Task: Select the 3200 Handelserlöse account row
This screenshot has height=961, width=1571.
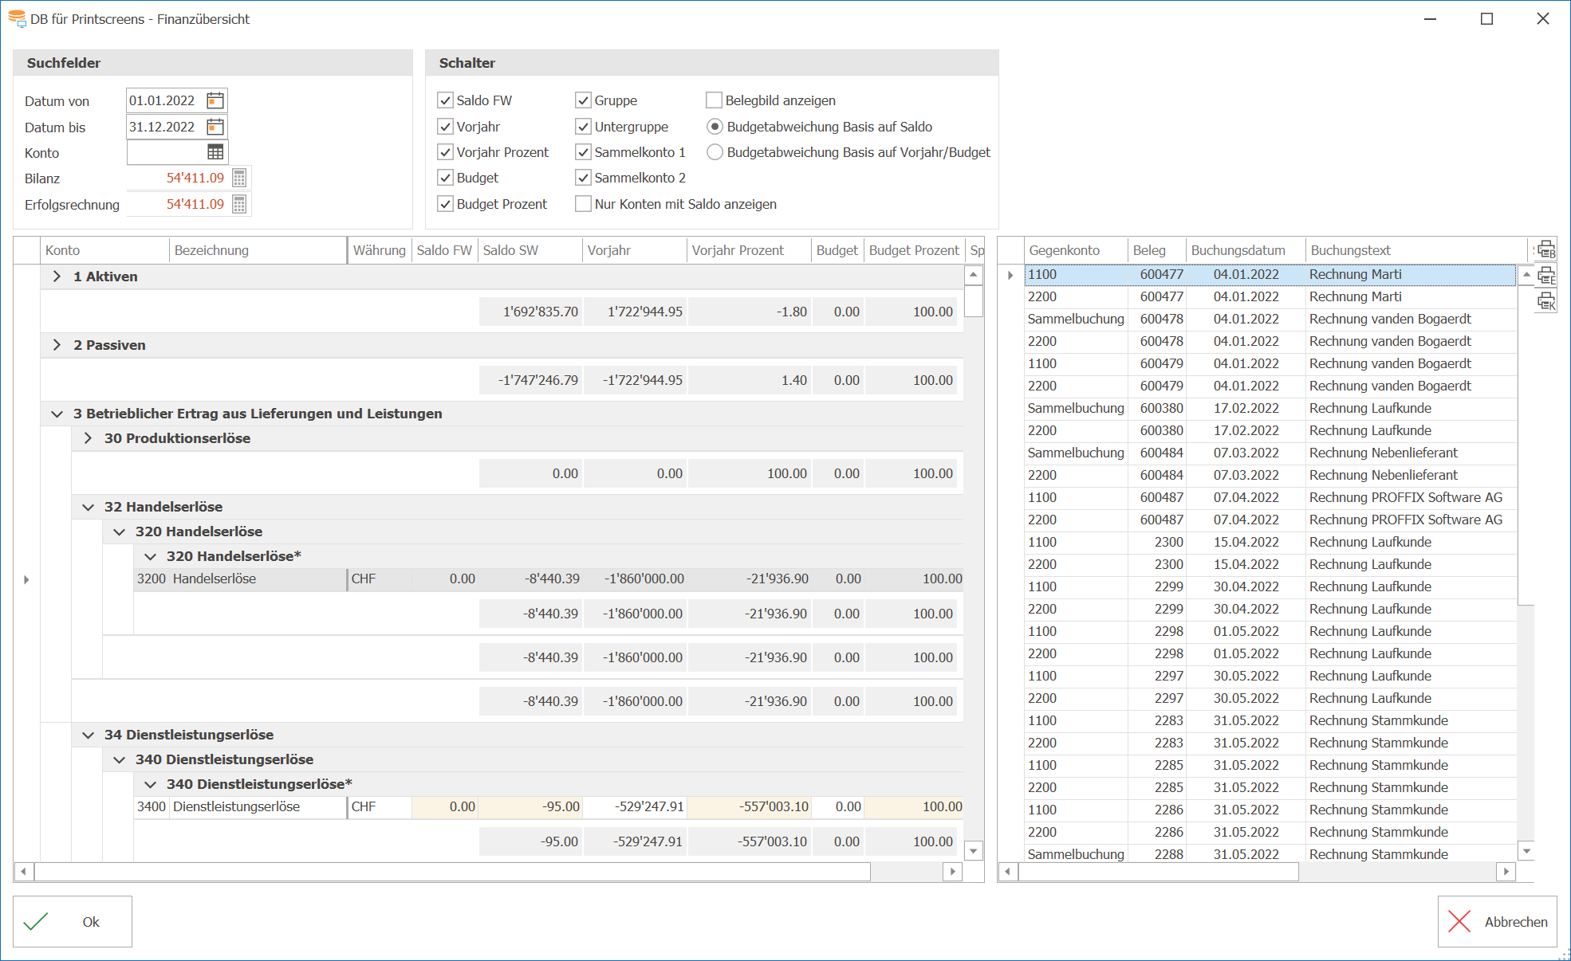Action: 549,579
